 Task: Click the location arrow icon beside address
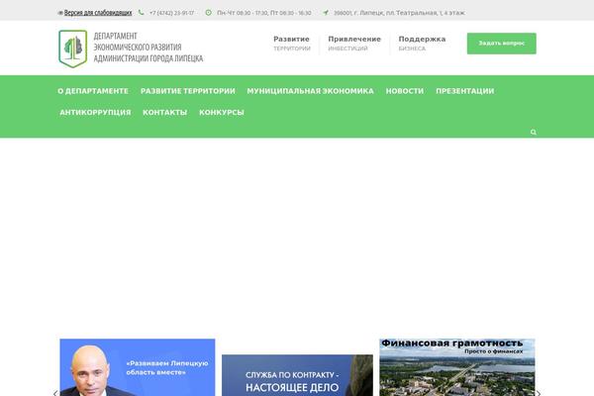[x=326, y=13]
